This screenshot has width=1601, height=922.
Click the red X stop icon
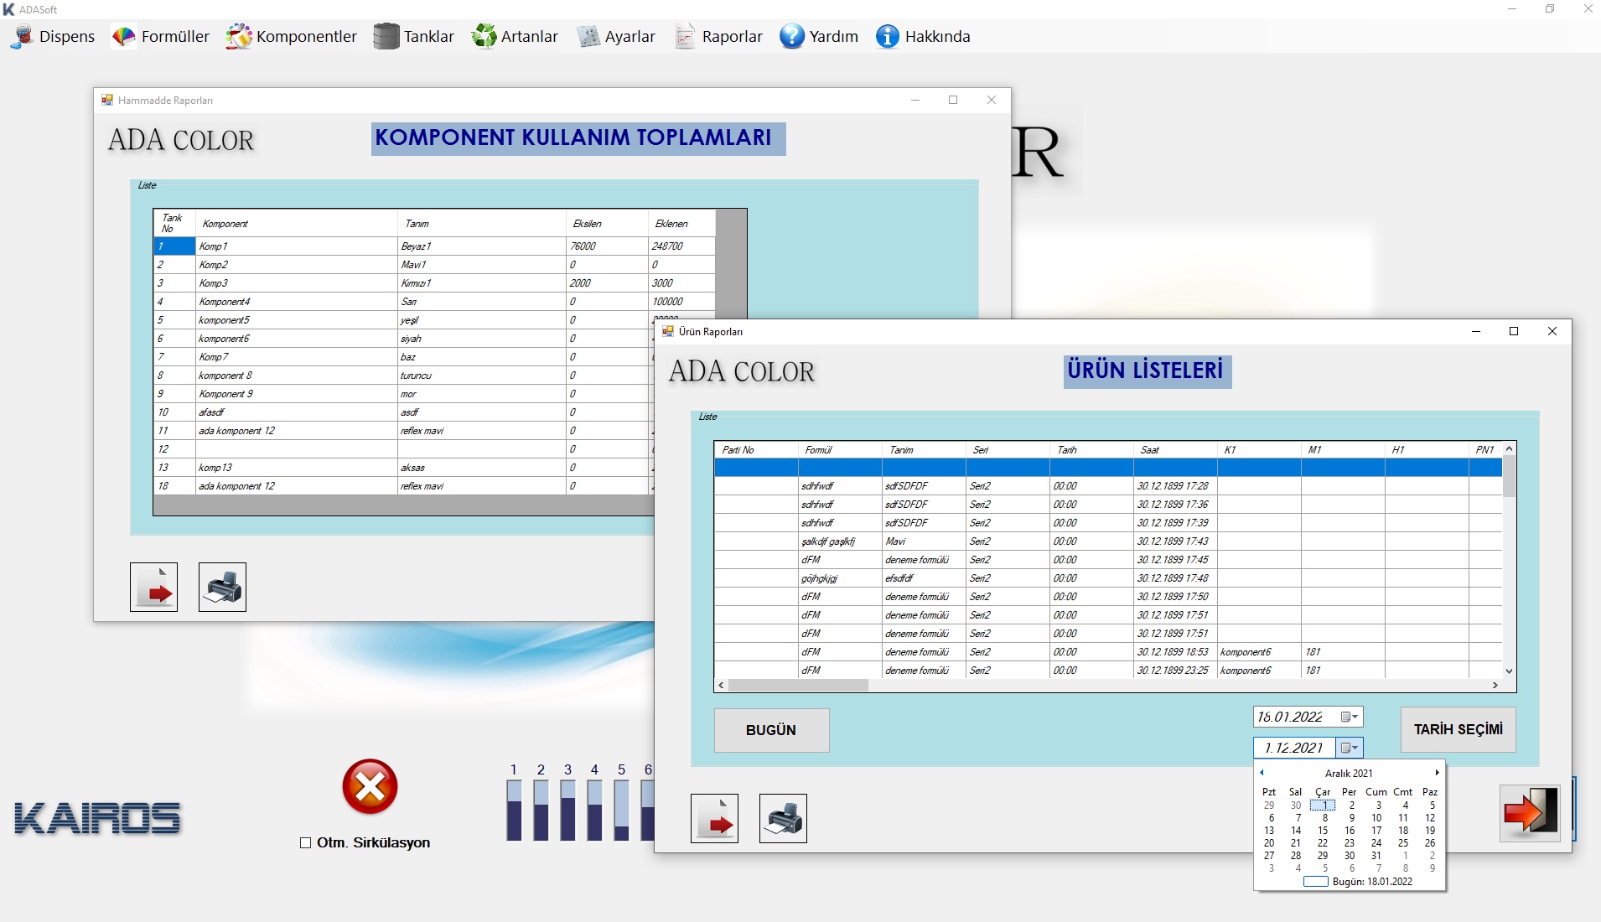(370, 787)
